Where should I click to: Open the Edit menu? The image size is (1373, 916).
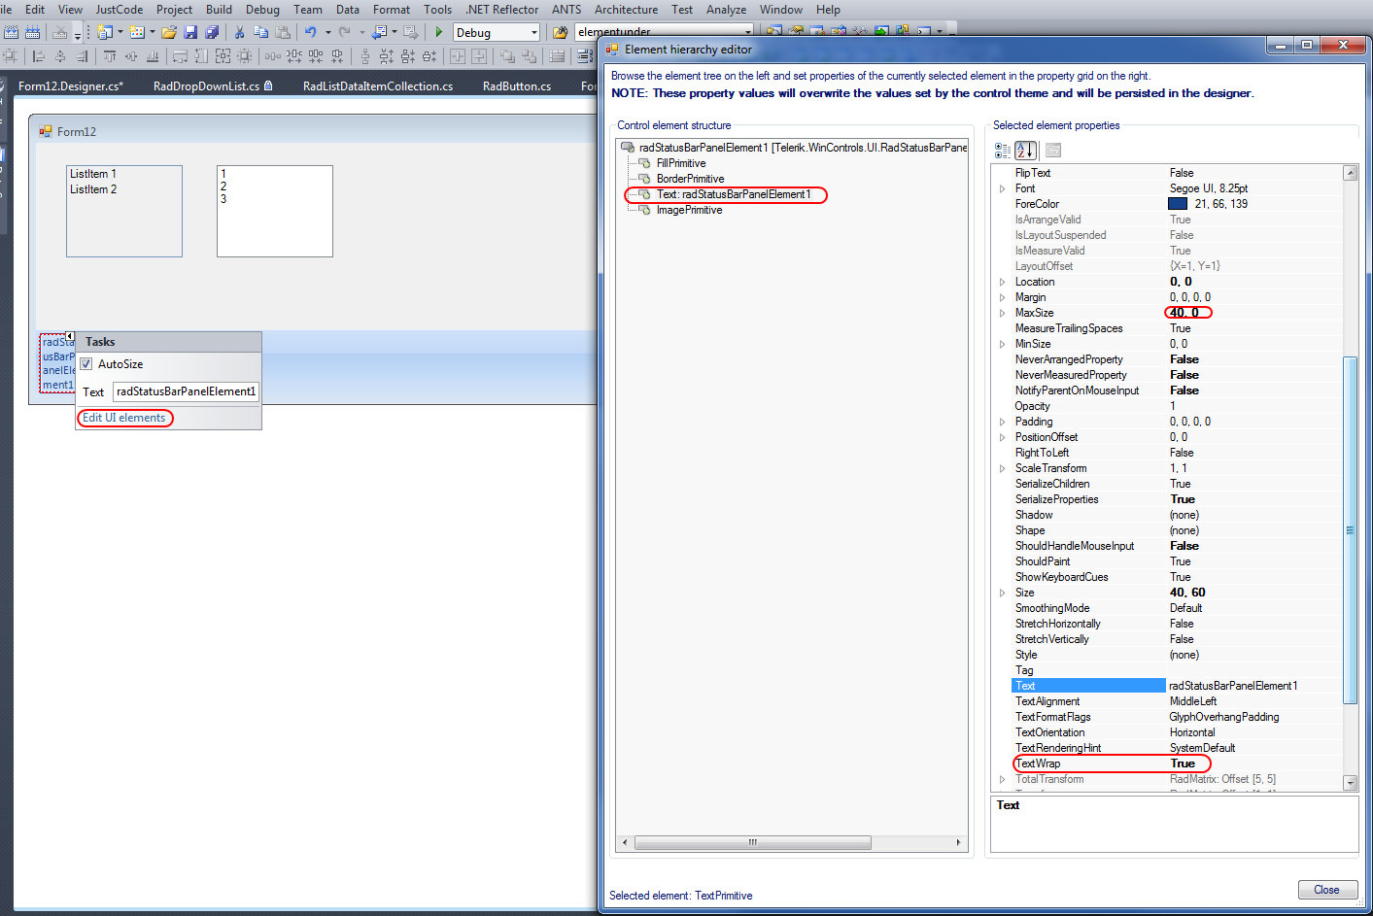[x=35, y=10]
